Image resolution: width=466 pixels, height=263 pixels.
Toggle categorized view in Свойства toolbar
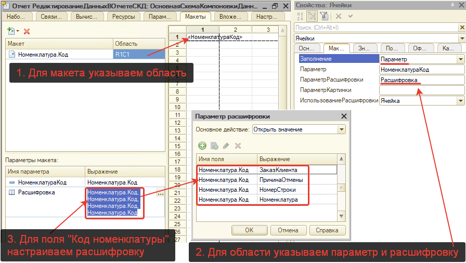click(312, 16)
